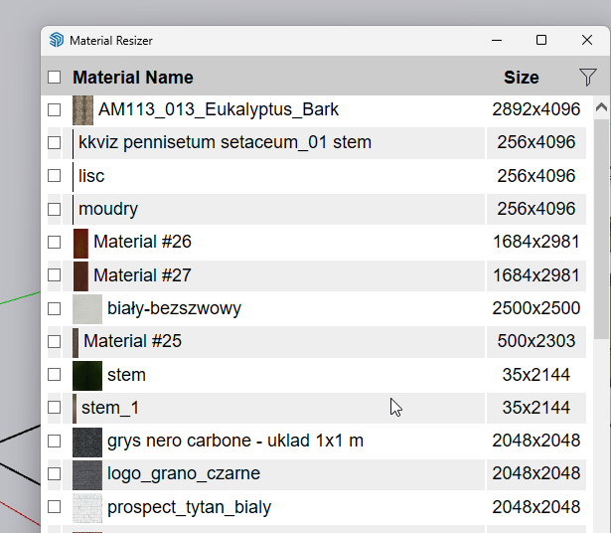Click the 2892x4096 size value

click(x=536, y=109)
